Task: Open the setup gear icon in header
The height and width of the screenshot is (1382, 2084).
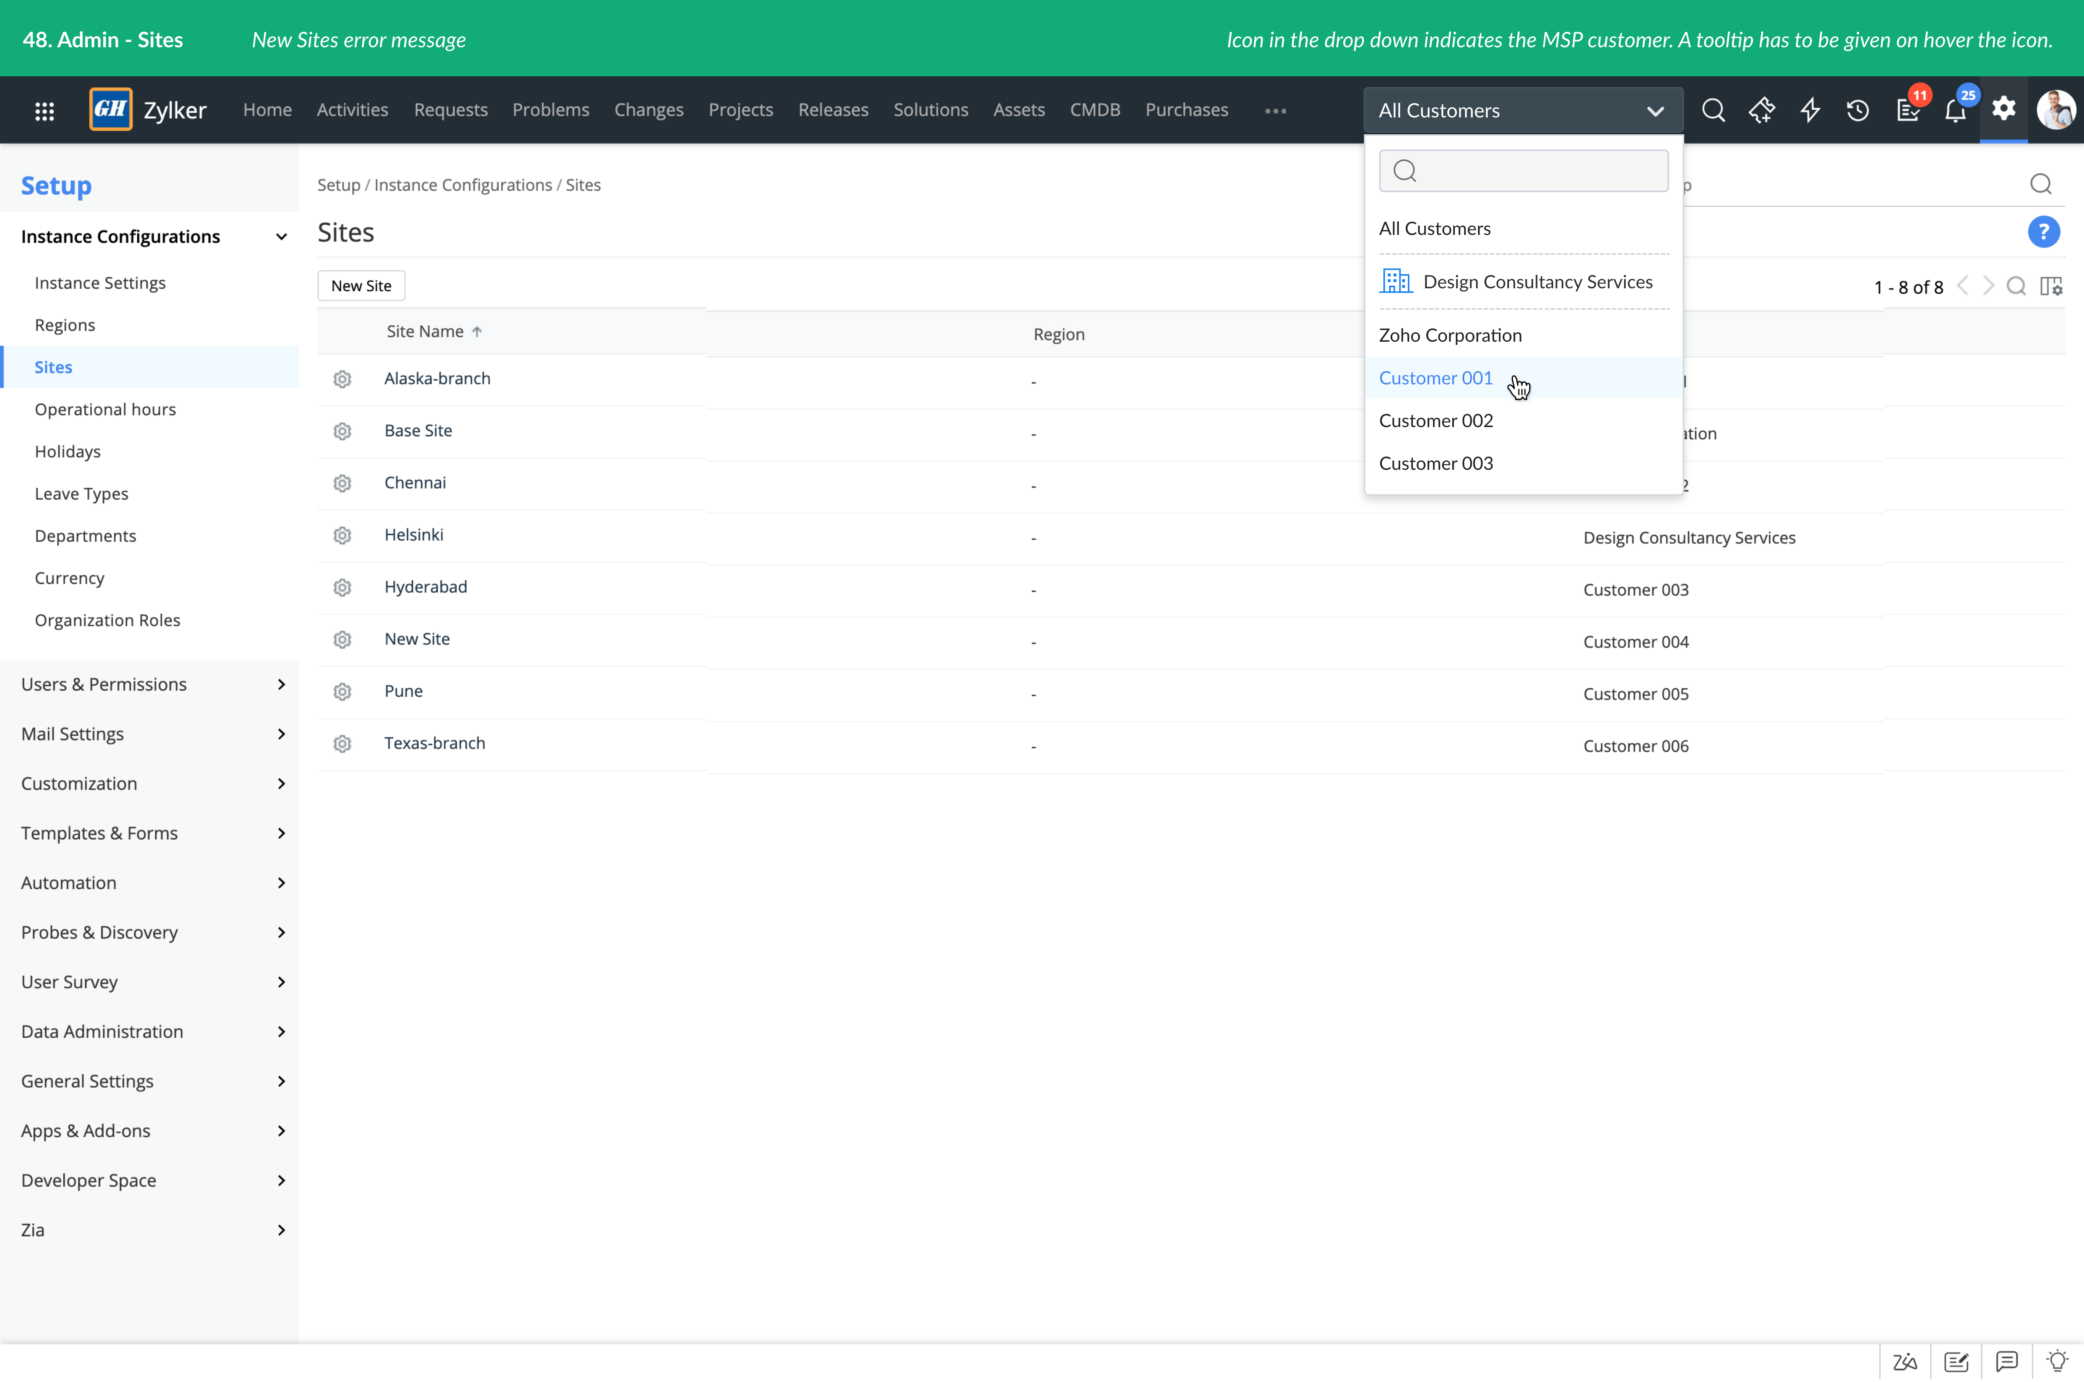Action: point(2004,108)
